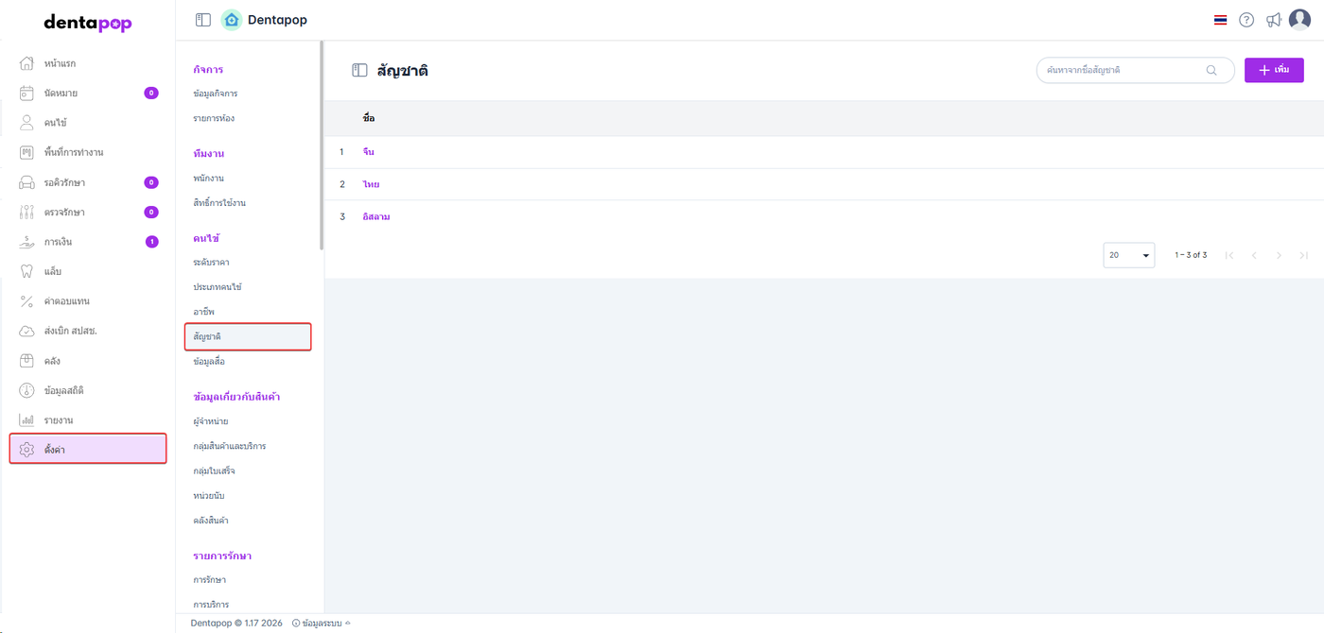Open the megaphone announcements icon
1324x633 pixels.
[x=1274, y=20]
